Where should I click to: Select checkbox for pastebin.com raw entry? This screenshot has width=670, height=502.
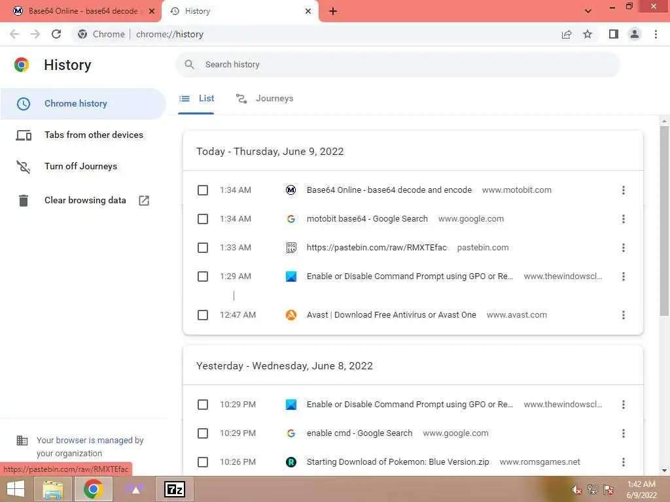click(x=203, y=248)
